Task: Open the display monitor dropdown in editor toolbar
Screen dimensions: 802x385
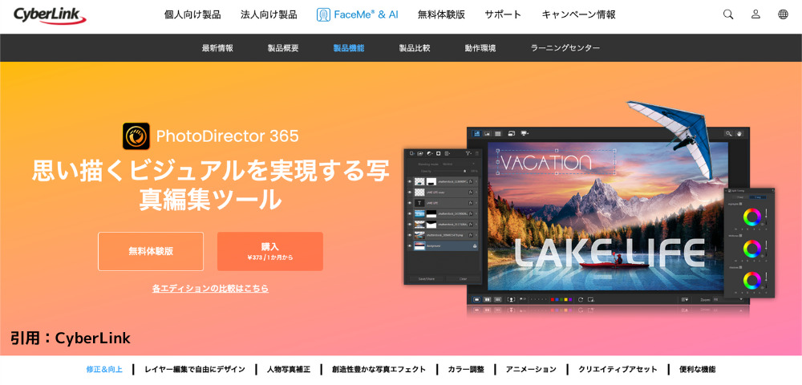Action: point(525,133)
